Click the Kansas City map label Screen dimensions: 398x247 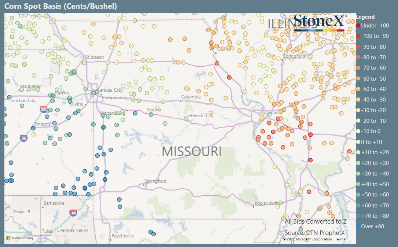[110, 90]
